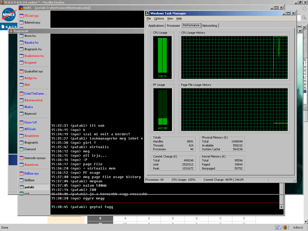Open the IRCnet nyo status window icon

21,16
